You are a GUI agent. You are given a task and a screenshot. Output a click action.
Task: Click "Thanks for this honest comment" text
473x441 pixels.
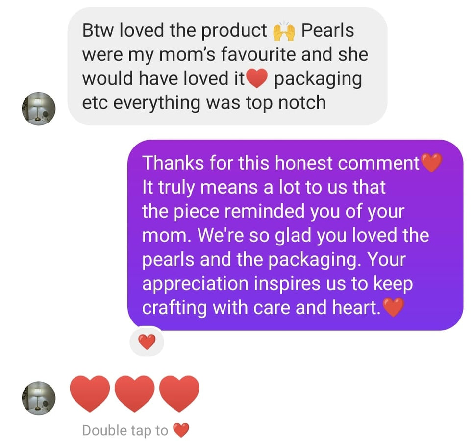[x=280, y=163]
